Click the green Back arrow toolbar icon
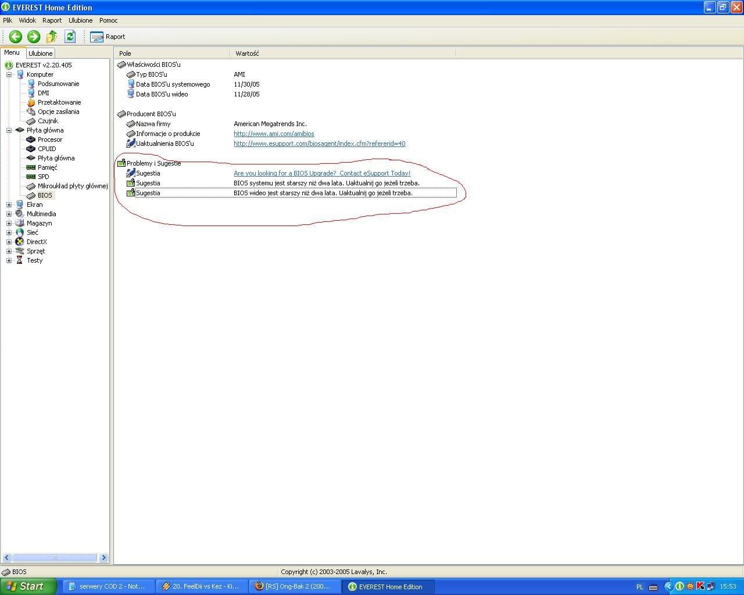The height and width of the screenshot is (595, 744). [x=16, y=37]
